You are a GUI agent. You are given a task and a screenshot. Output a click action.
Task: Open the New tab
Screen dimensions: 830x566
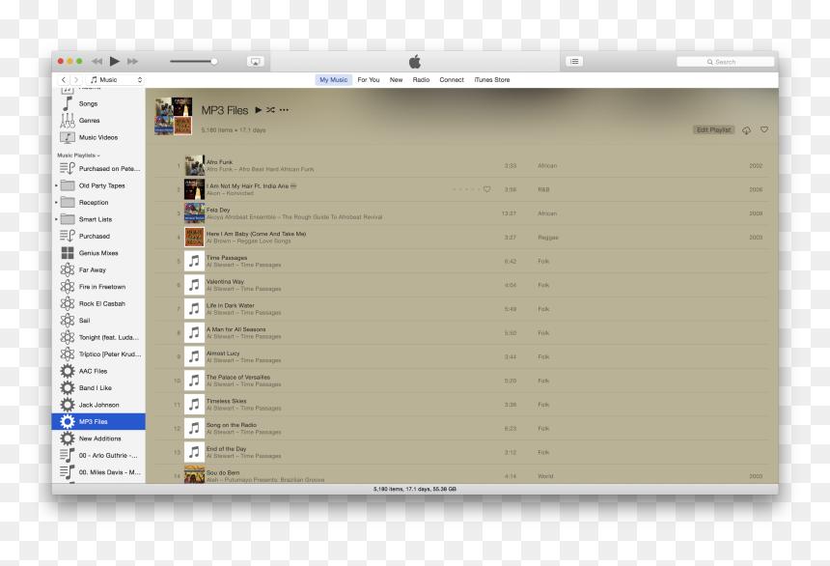[396, 79]
